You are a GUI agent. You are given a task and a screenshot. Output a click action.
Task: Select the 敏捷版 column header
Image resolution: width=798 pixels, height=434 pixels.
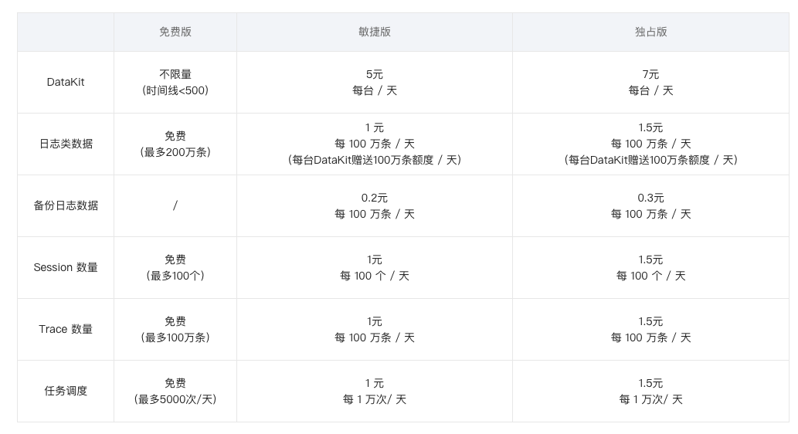tap(375, 32)
